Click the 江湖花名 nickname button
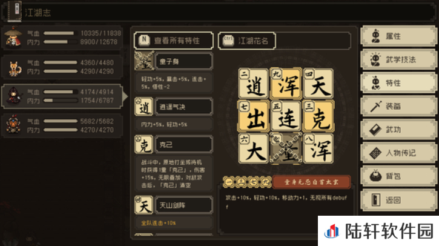Viewport: 439px width, 246px height. (246, 41)
